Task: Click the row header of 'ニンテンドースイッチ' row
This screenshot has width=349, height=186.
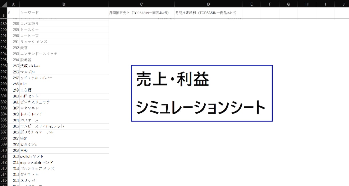Action: coord(4,54)
